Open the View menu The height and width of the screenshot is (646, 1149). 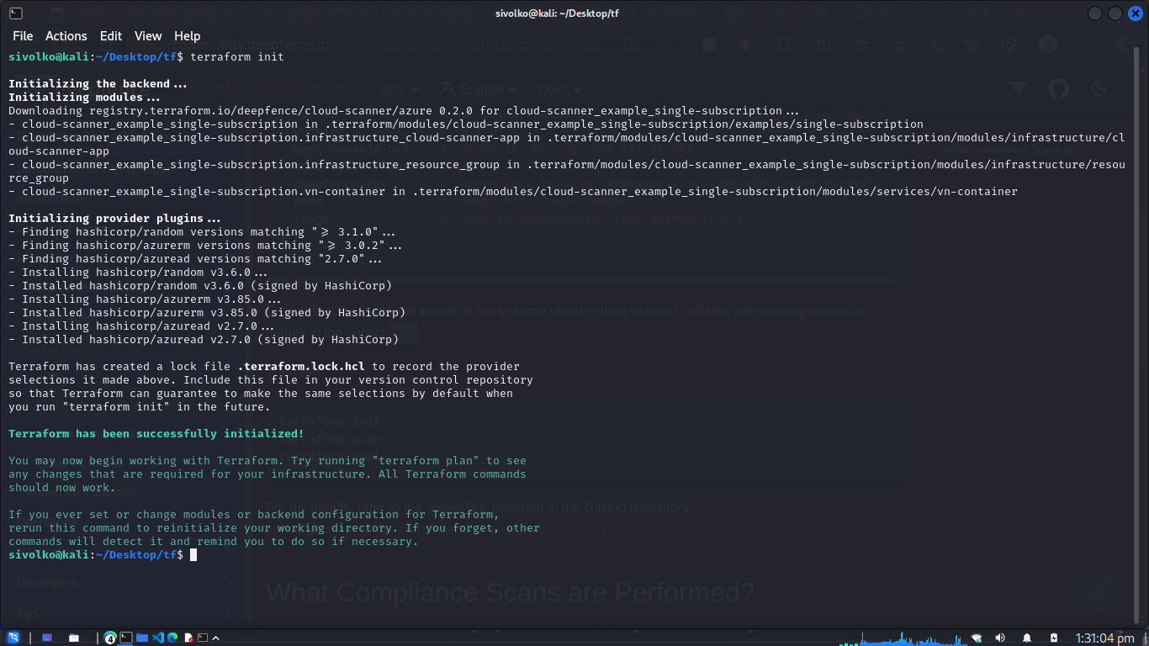(148, 35)
